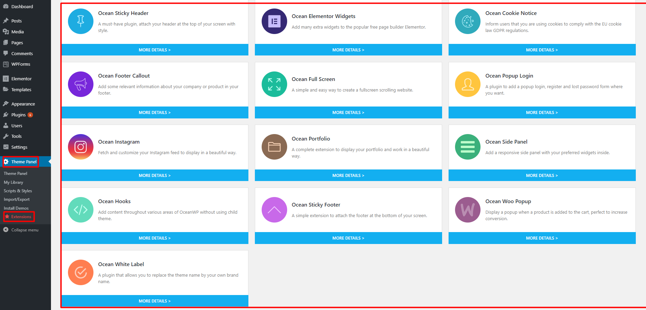Viewport: 646px width, 310px height.
Task: Click the Ocean White Label title text
Action: [x=121, y=264]
